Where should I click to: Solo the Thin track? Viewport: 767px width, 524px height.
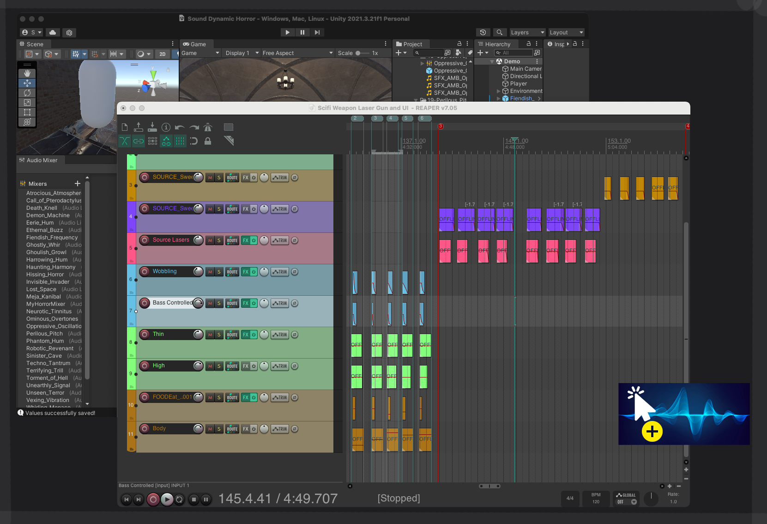coord(219,335)
